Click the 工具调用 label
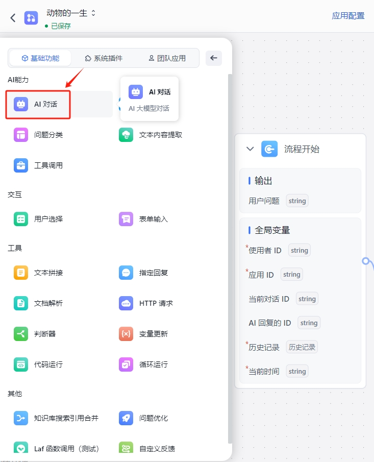This screenshot has width=374, height=462. (48, 165)
